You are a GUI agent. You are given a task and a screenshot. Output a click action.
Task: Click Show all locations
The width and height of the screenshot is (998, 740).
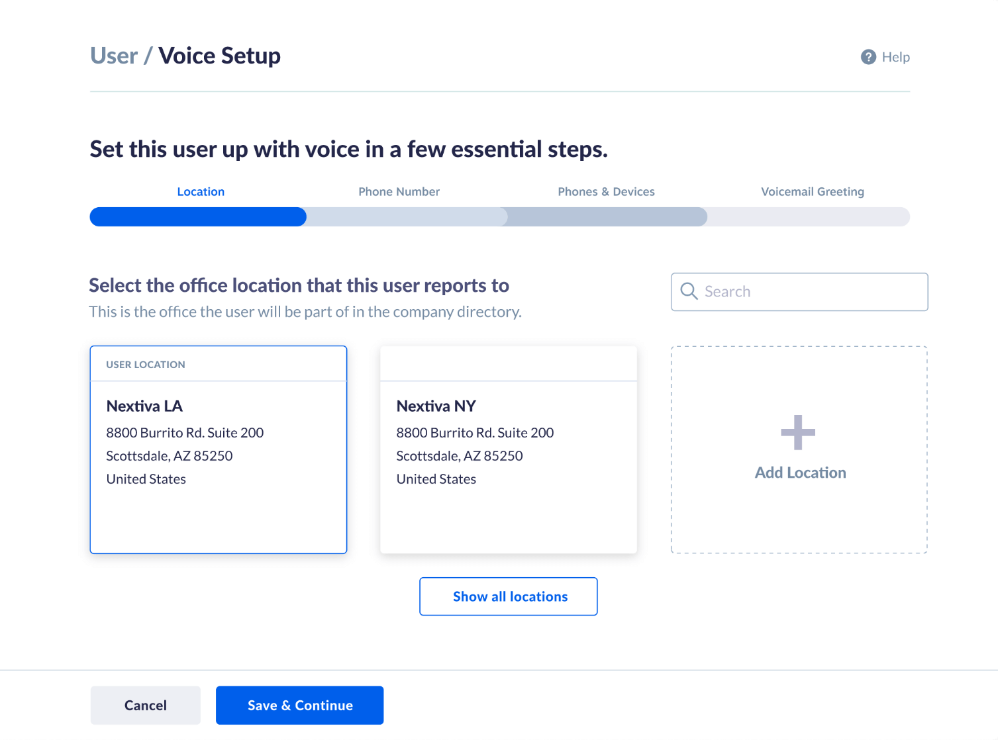point(508,596)
